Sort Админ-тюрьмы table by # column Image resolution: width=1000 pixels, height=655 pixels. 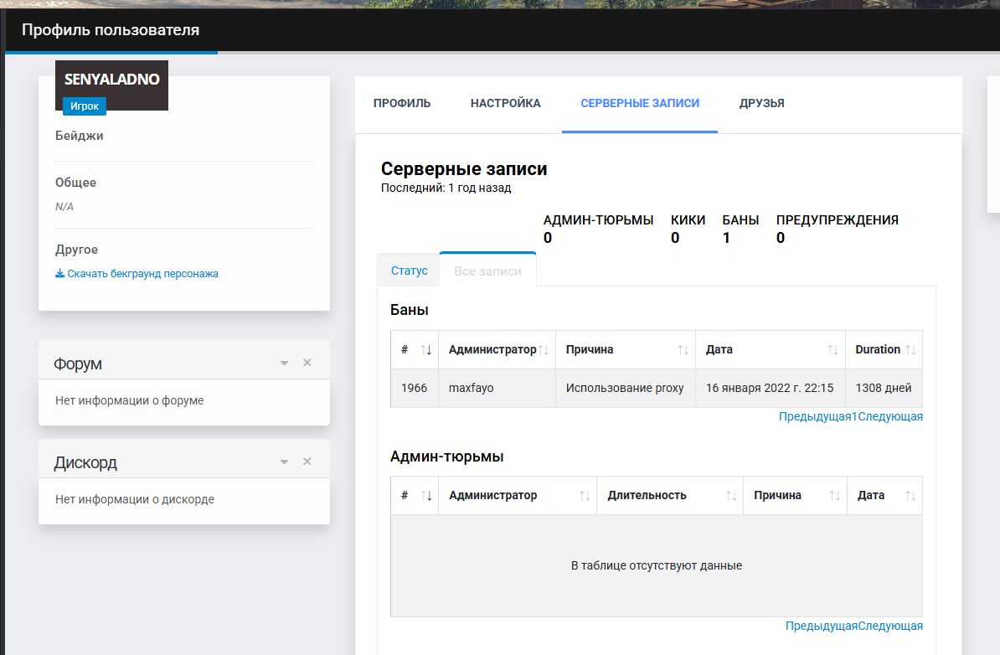point(415,496)
